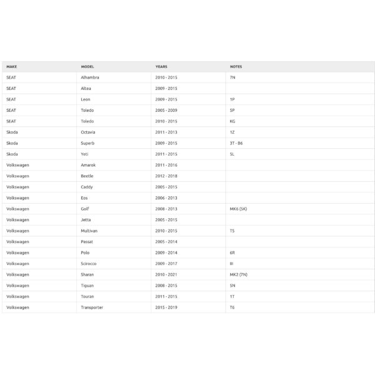Click the Superb model cell

[87, 143]
